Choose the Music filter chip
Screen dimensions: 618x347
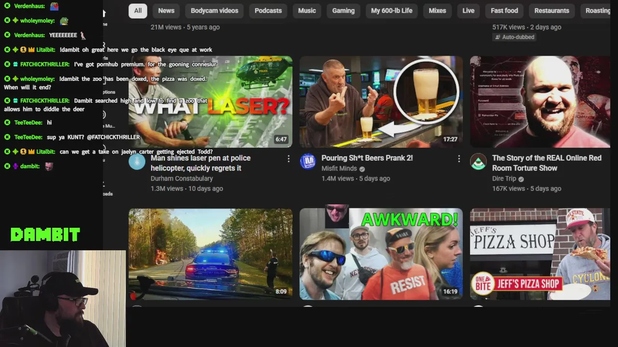(307, 11)
